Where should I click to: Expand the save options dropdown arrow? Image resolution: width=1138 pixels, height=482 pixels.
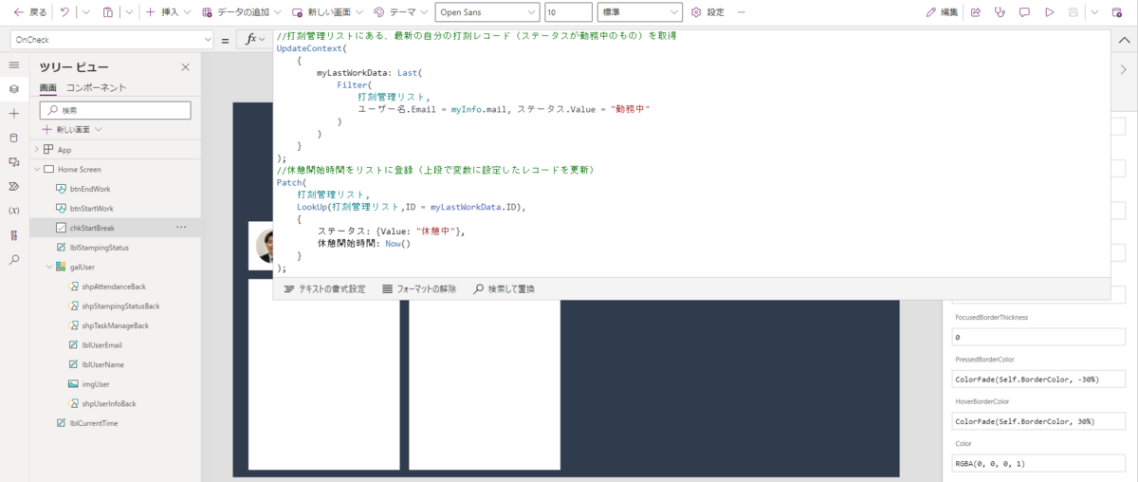(1094, 12)
